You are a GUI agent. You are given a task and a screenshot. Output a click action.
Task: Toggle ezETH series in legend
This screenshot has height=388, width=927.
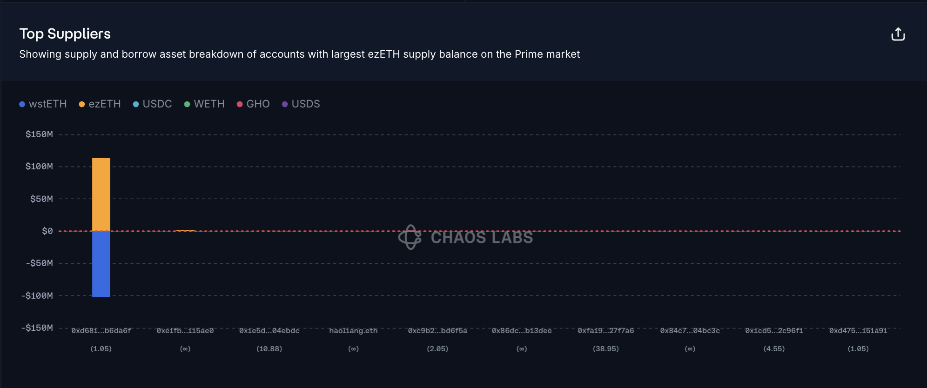[100, 104]
